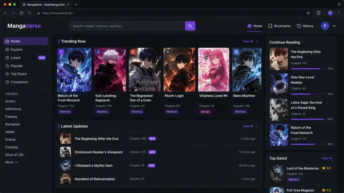
Task: Open Villainess Level 99 cover
Action: (214, 70)
